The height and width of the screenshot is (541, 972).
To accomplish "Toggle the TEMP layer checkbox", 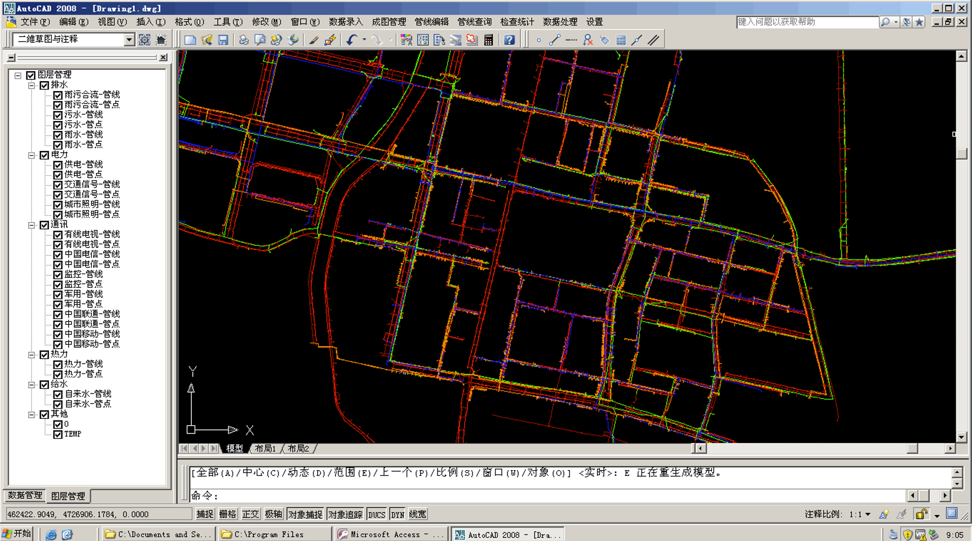I will (58, 434).
